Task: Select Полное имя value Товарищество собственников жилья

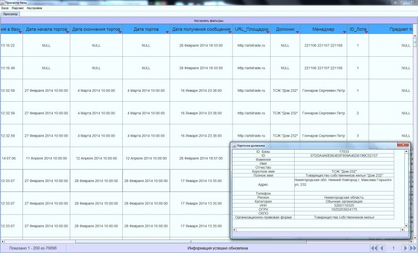Action: coord(344,176)
